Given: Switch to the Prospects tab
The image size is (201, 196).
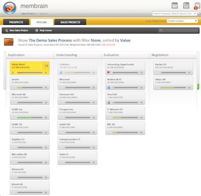Looking at the screenshot, I should coord(16,22).
